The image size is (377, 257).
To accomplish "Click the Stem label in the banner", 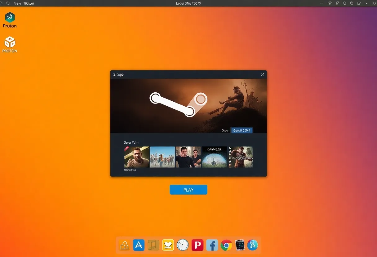I will coord(225,130).
